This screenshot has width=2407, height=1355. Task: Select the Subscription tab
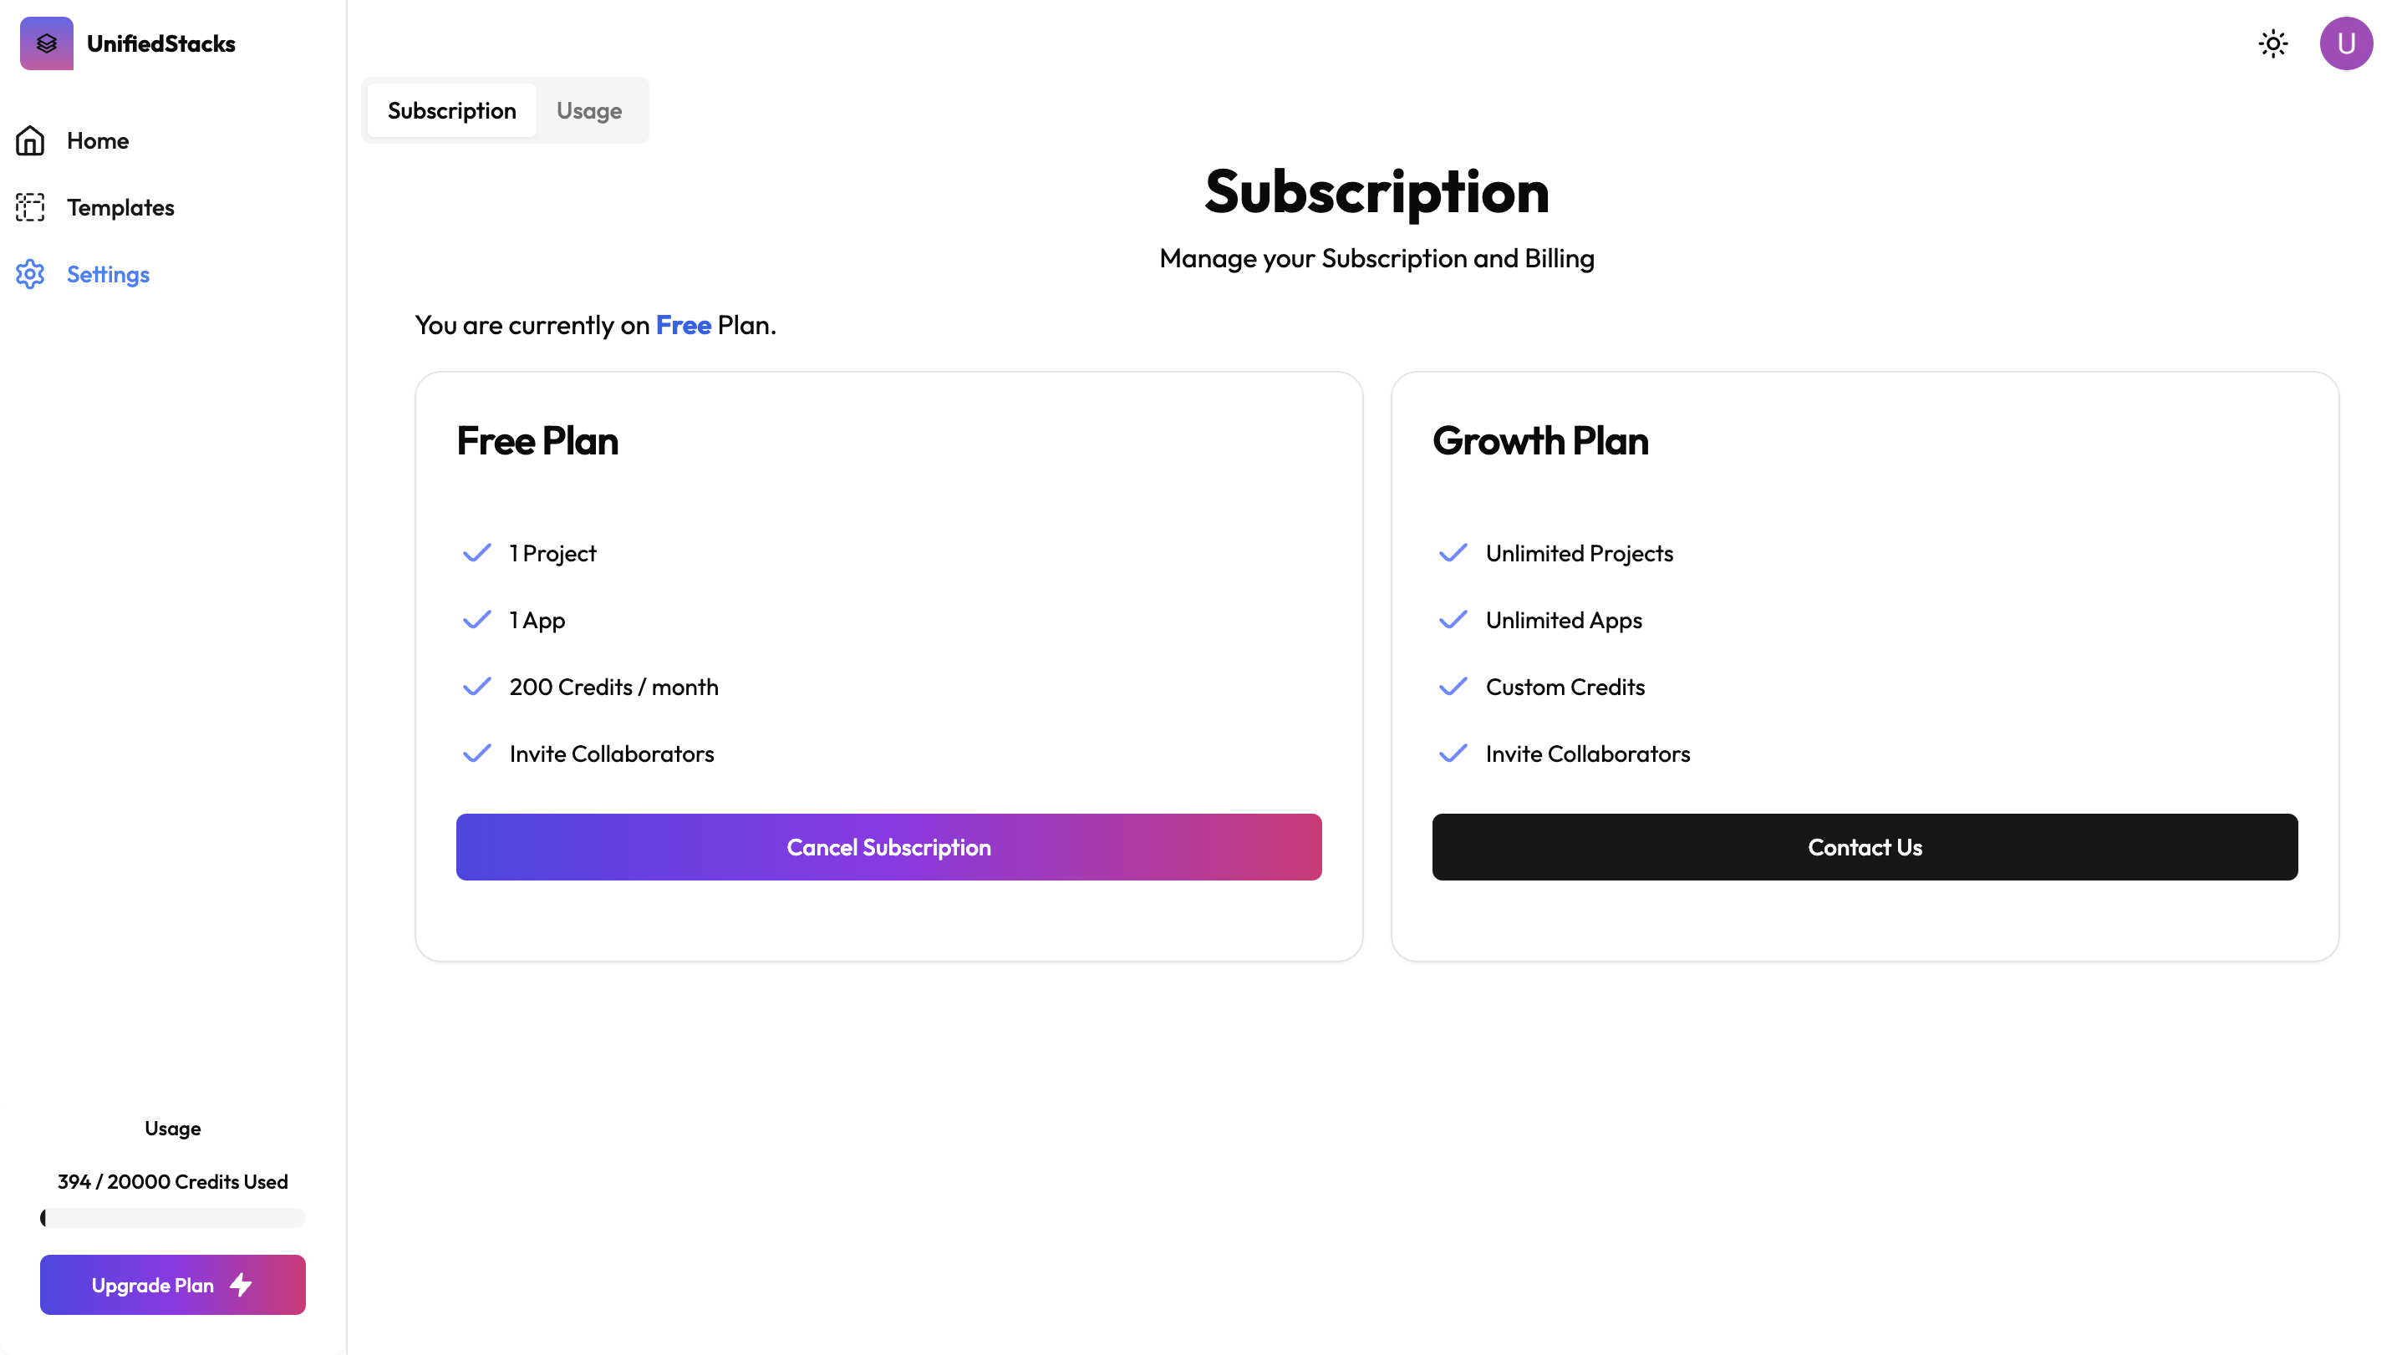(x=451, y=111)
